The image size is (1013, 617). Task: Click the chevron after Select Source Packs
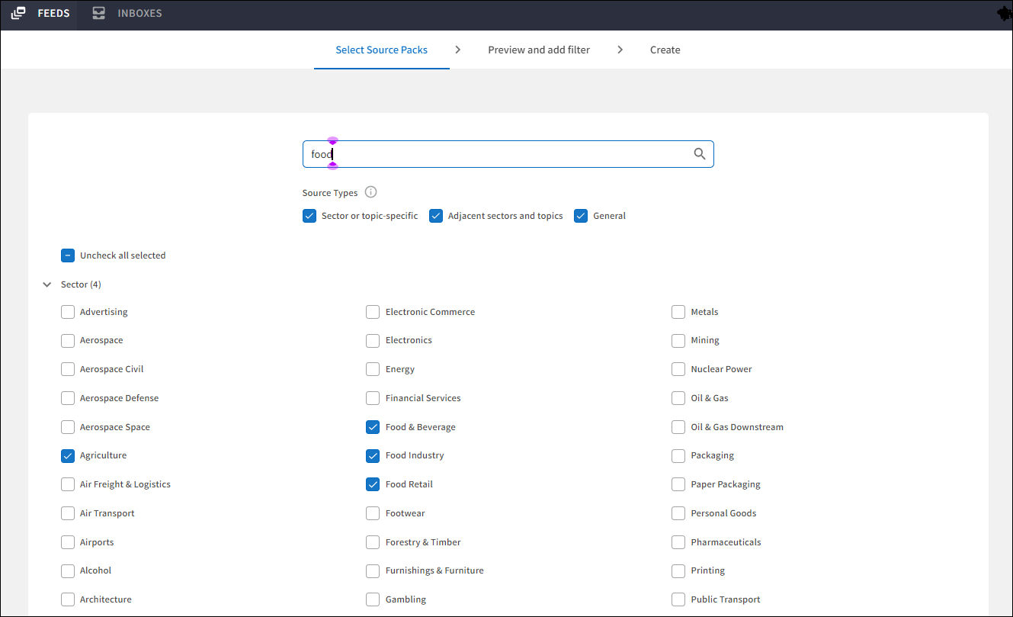point(457,50)
